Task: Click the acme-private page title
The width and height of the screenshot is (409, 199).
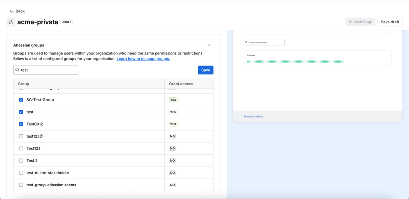Action: tap(38, 22)
